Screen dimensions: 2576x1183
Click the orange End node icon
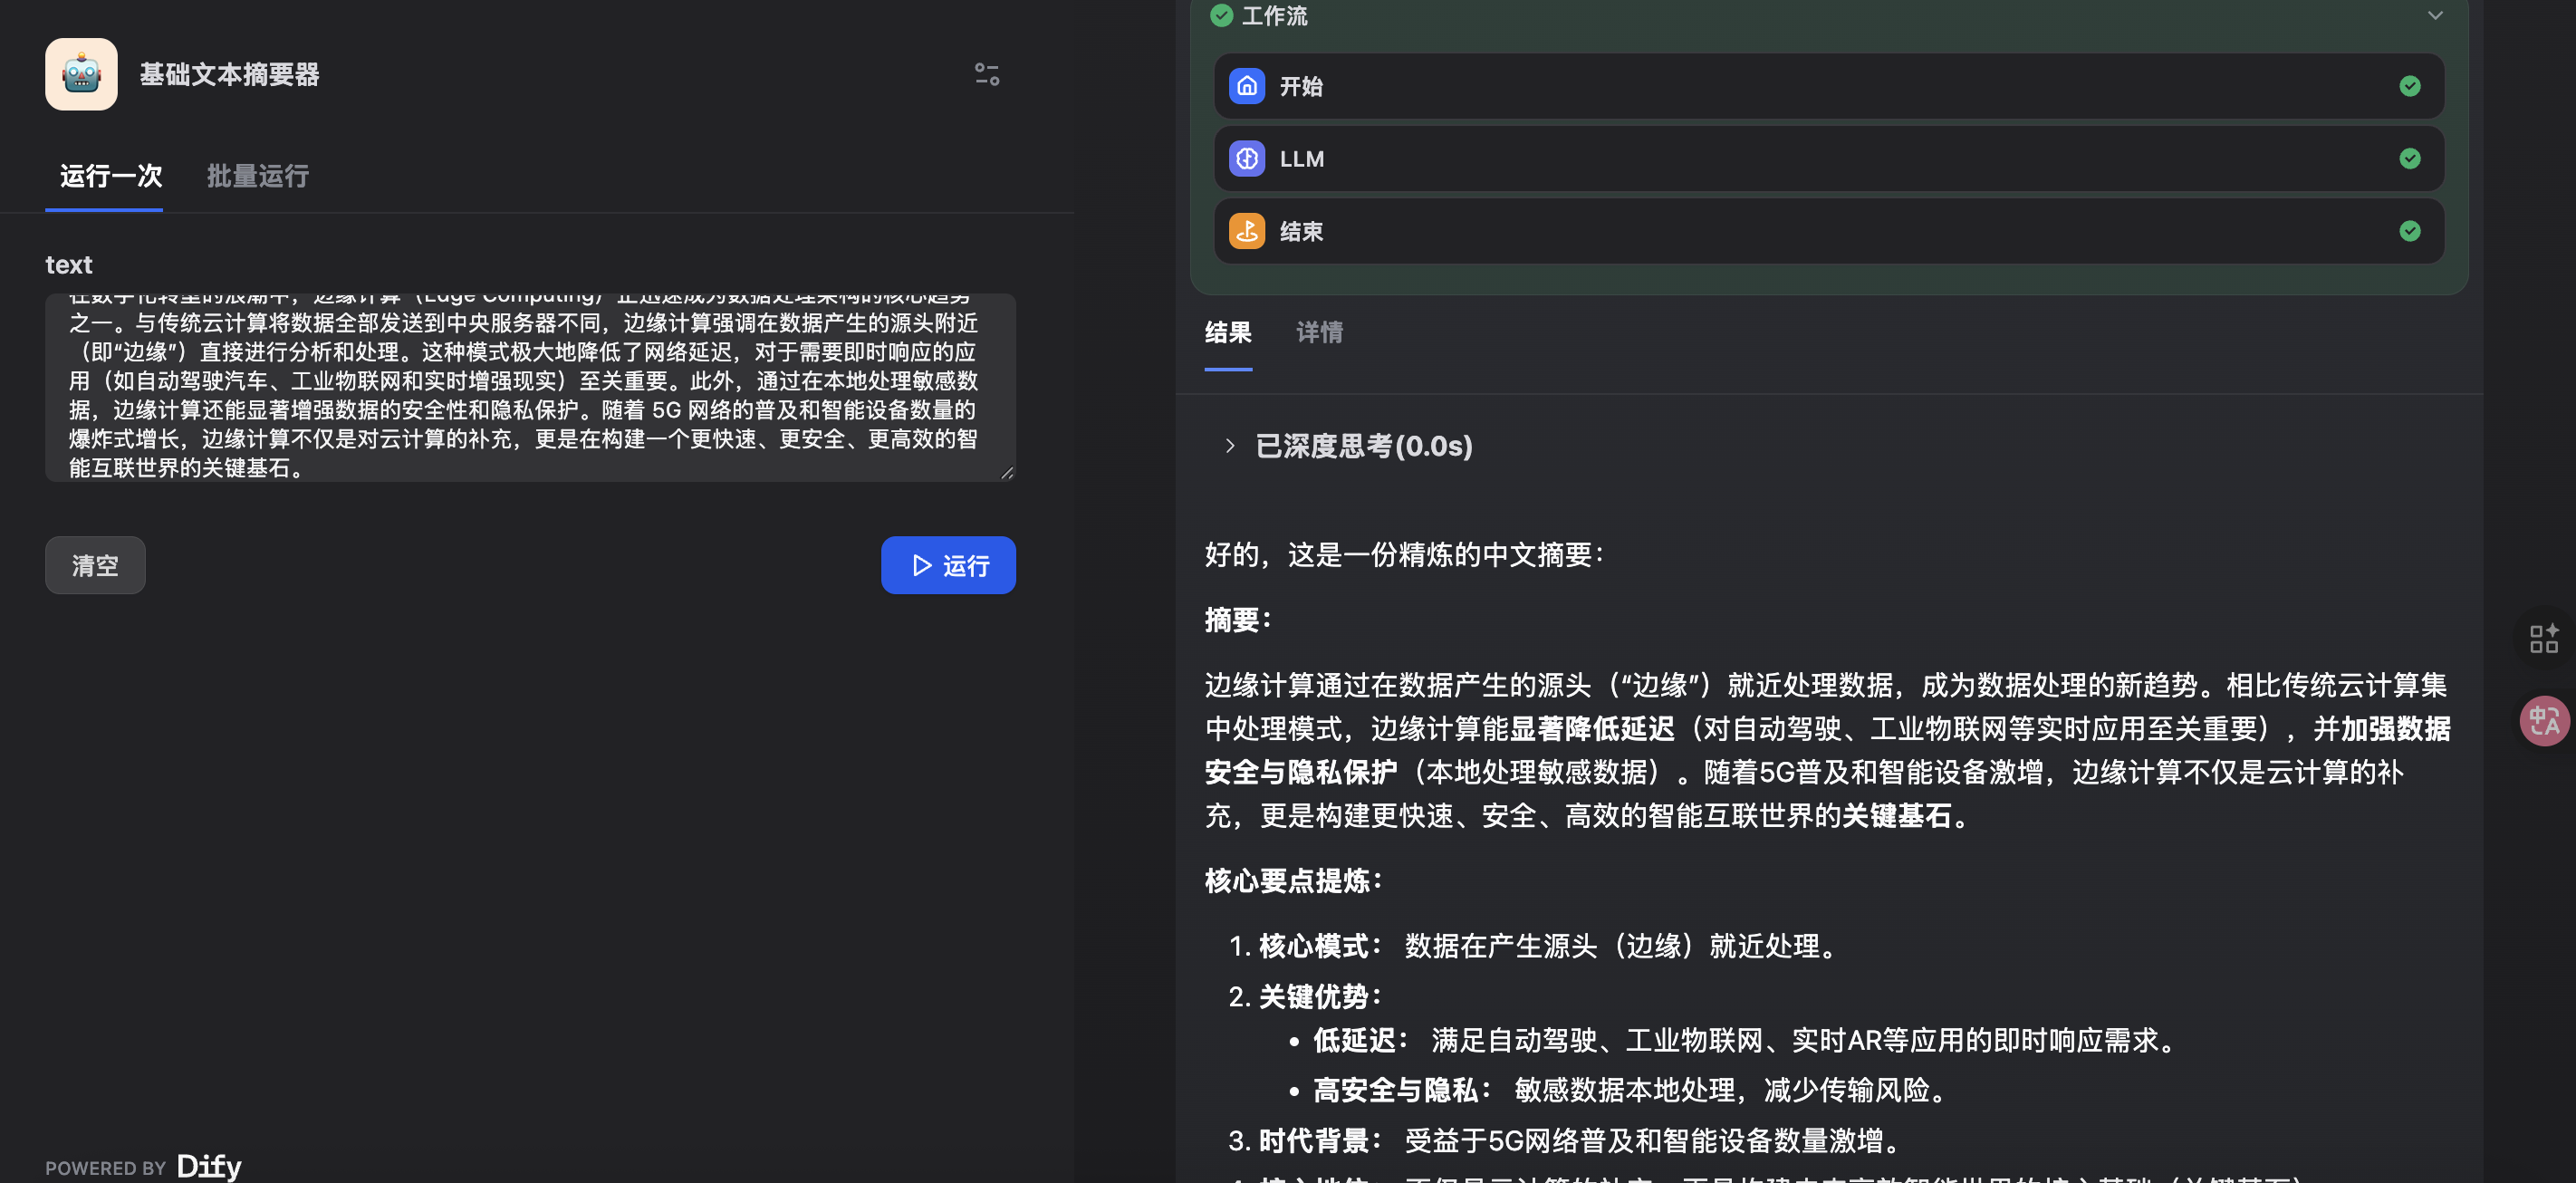click(x=1246, y=231)
